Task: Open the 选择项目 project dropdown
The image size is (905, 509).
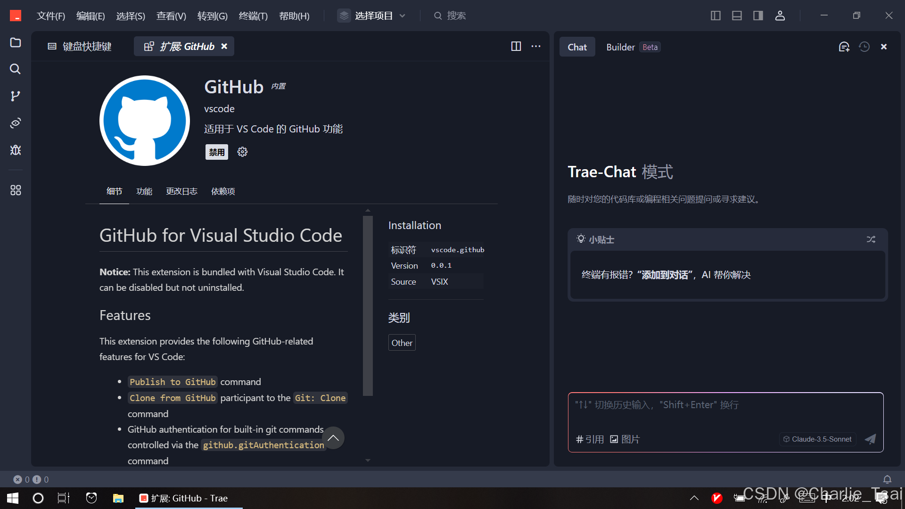Action: click(372, 16)
